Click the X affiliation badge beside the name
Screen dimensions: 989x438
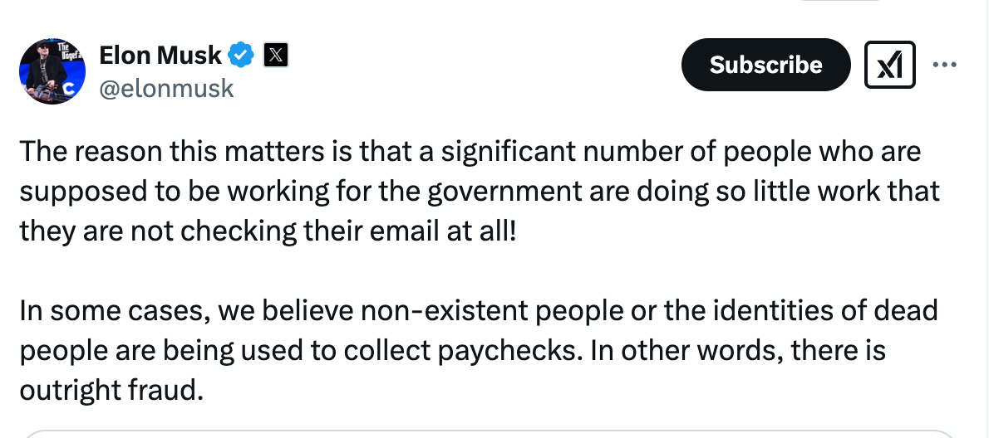click(275, 56)
